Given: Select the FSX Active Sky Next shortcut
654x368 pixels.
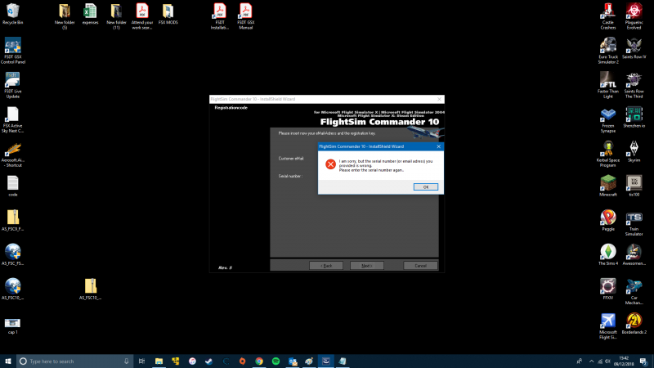Looking at the screenshot, I should coord(12,119).
